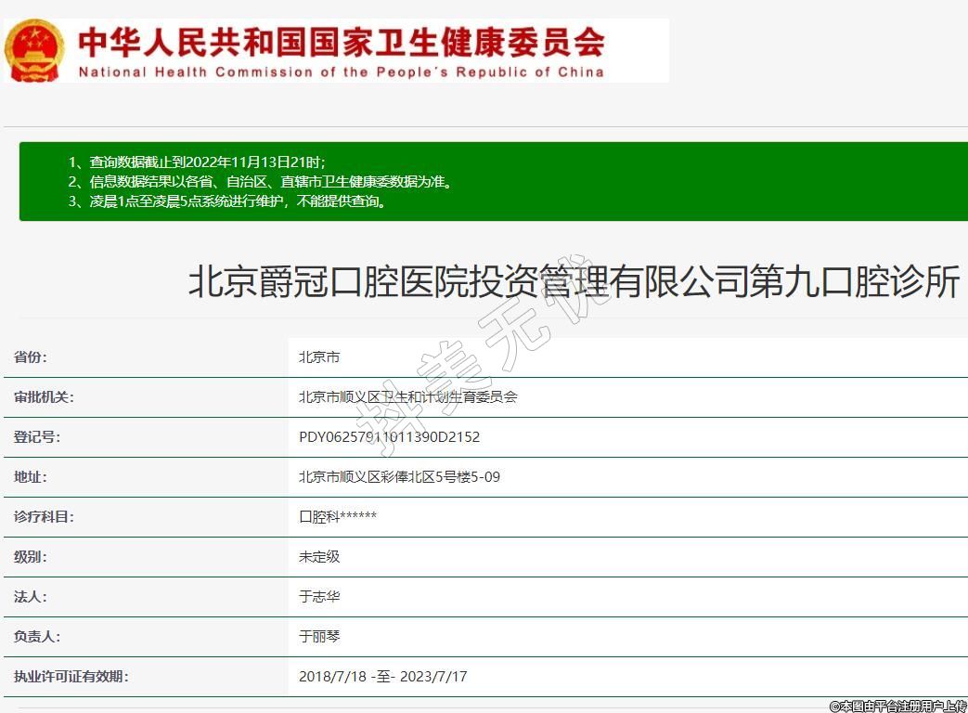Click the 中华人民共和国国家卫生健康委员会 header title
Viewport: 968px width, 713px height.
[341, 41]
